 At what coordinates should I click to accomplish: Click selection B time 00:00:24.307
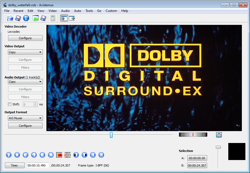(x=197, y=165)
